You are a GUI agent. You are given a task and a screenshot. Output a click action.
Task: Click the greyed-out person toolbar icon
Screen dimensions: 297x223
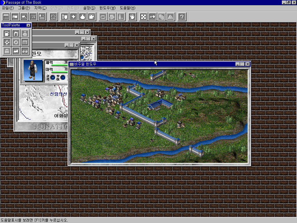(x=121, y=17)
